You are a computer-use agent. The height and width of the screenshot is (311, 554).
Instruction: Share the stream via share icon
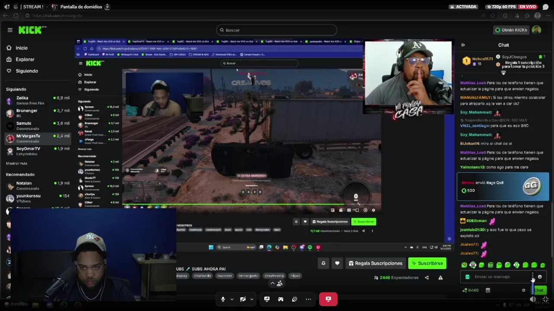(427, 278)
